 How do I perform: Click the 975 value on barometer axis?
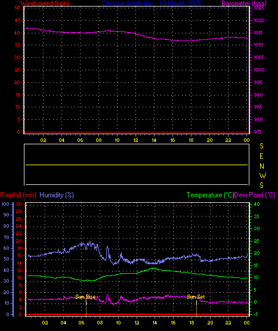coord(258,132)
